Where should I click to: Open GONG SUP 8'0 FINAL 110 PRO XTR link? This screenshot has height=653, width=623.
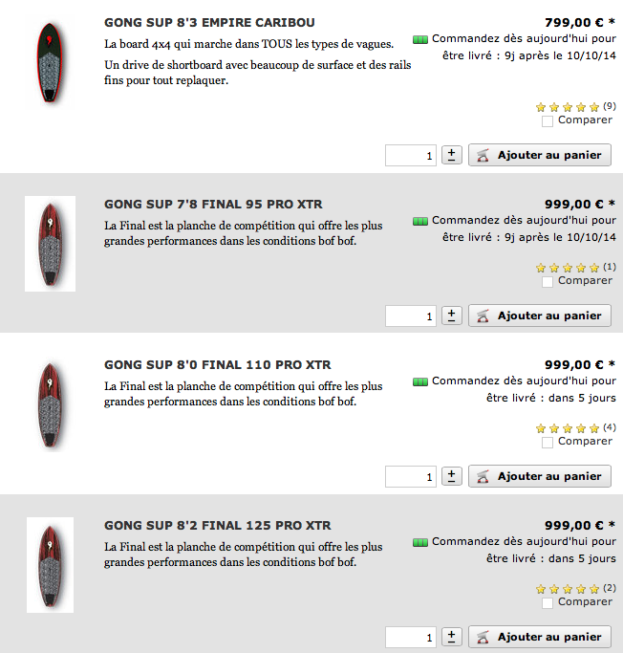[218, 364]
